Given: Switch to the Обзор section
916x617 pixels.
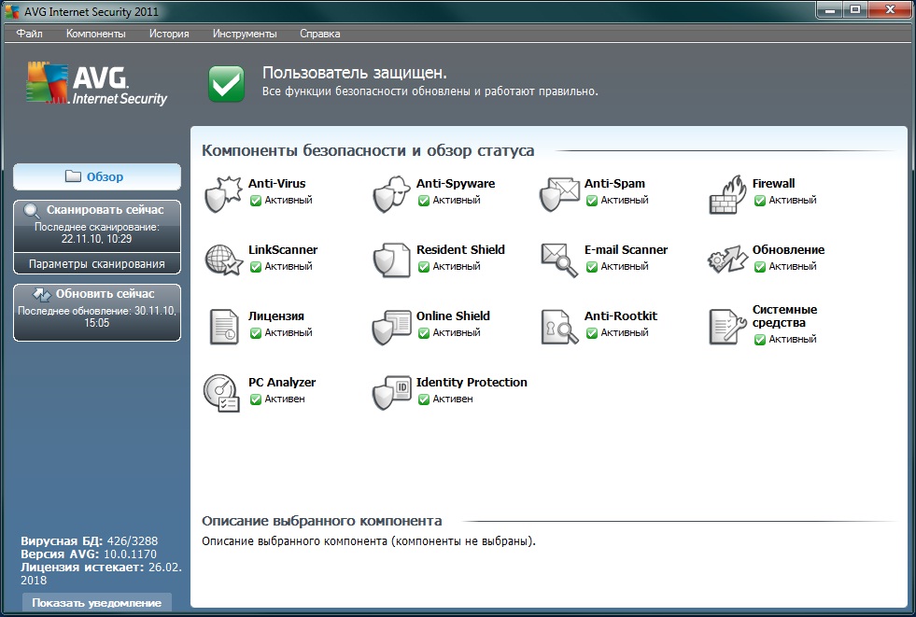Looking at the screenshot, I should click(97, 176).
